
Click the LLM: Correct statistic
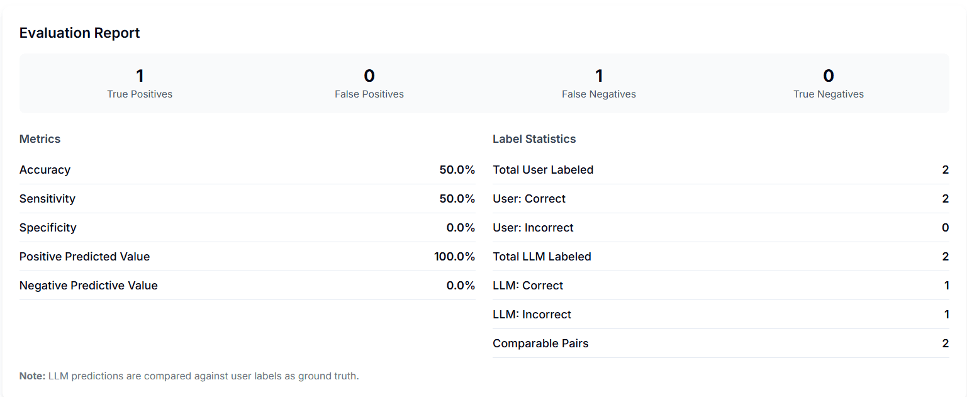coord(528,286)
